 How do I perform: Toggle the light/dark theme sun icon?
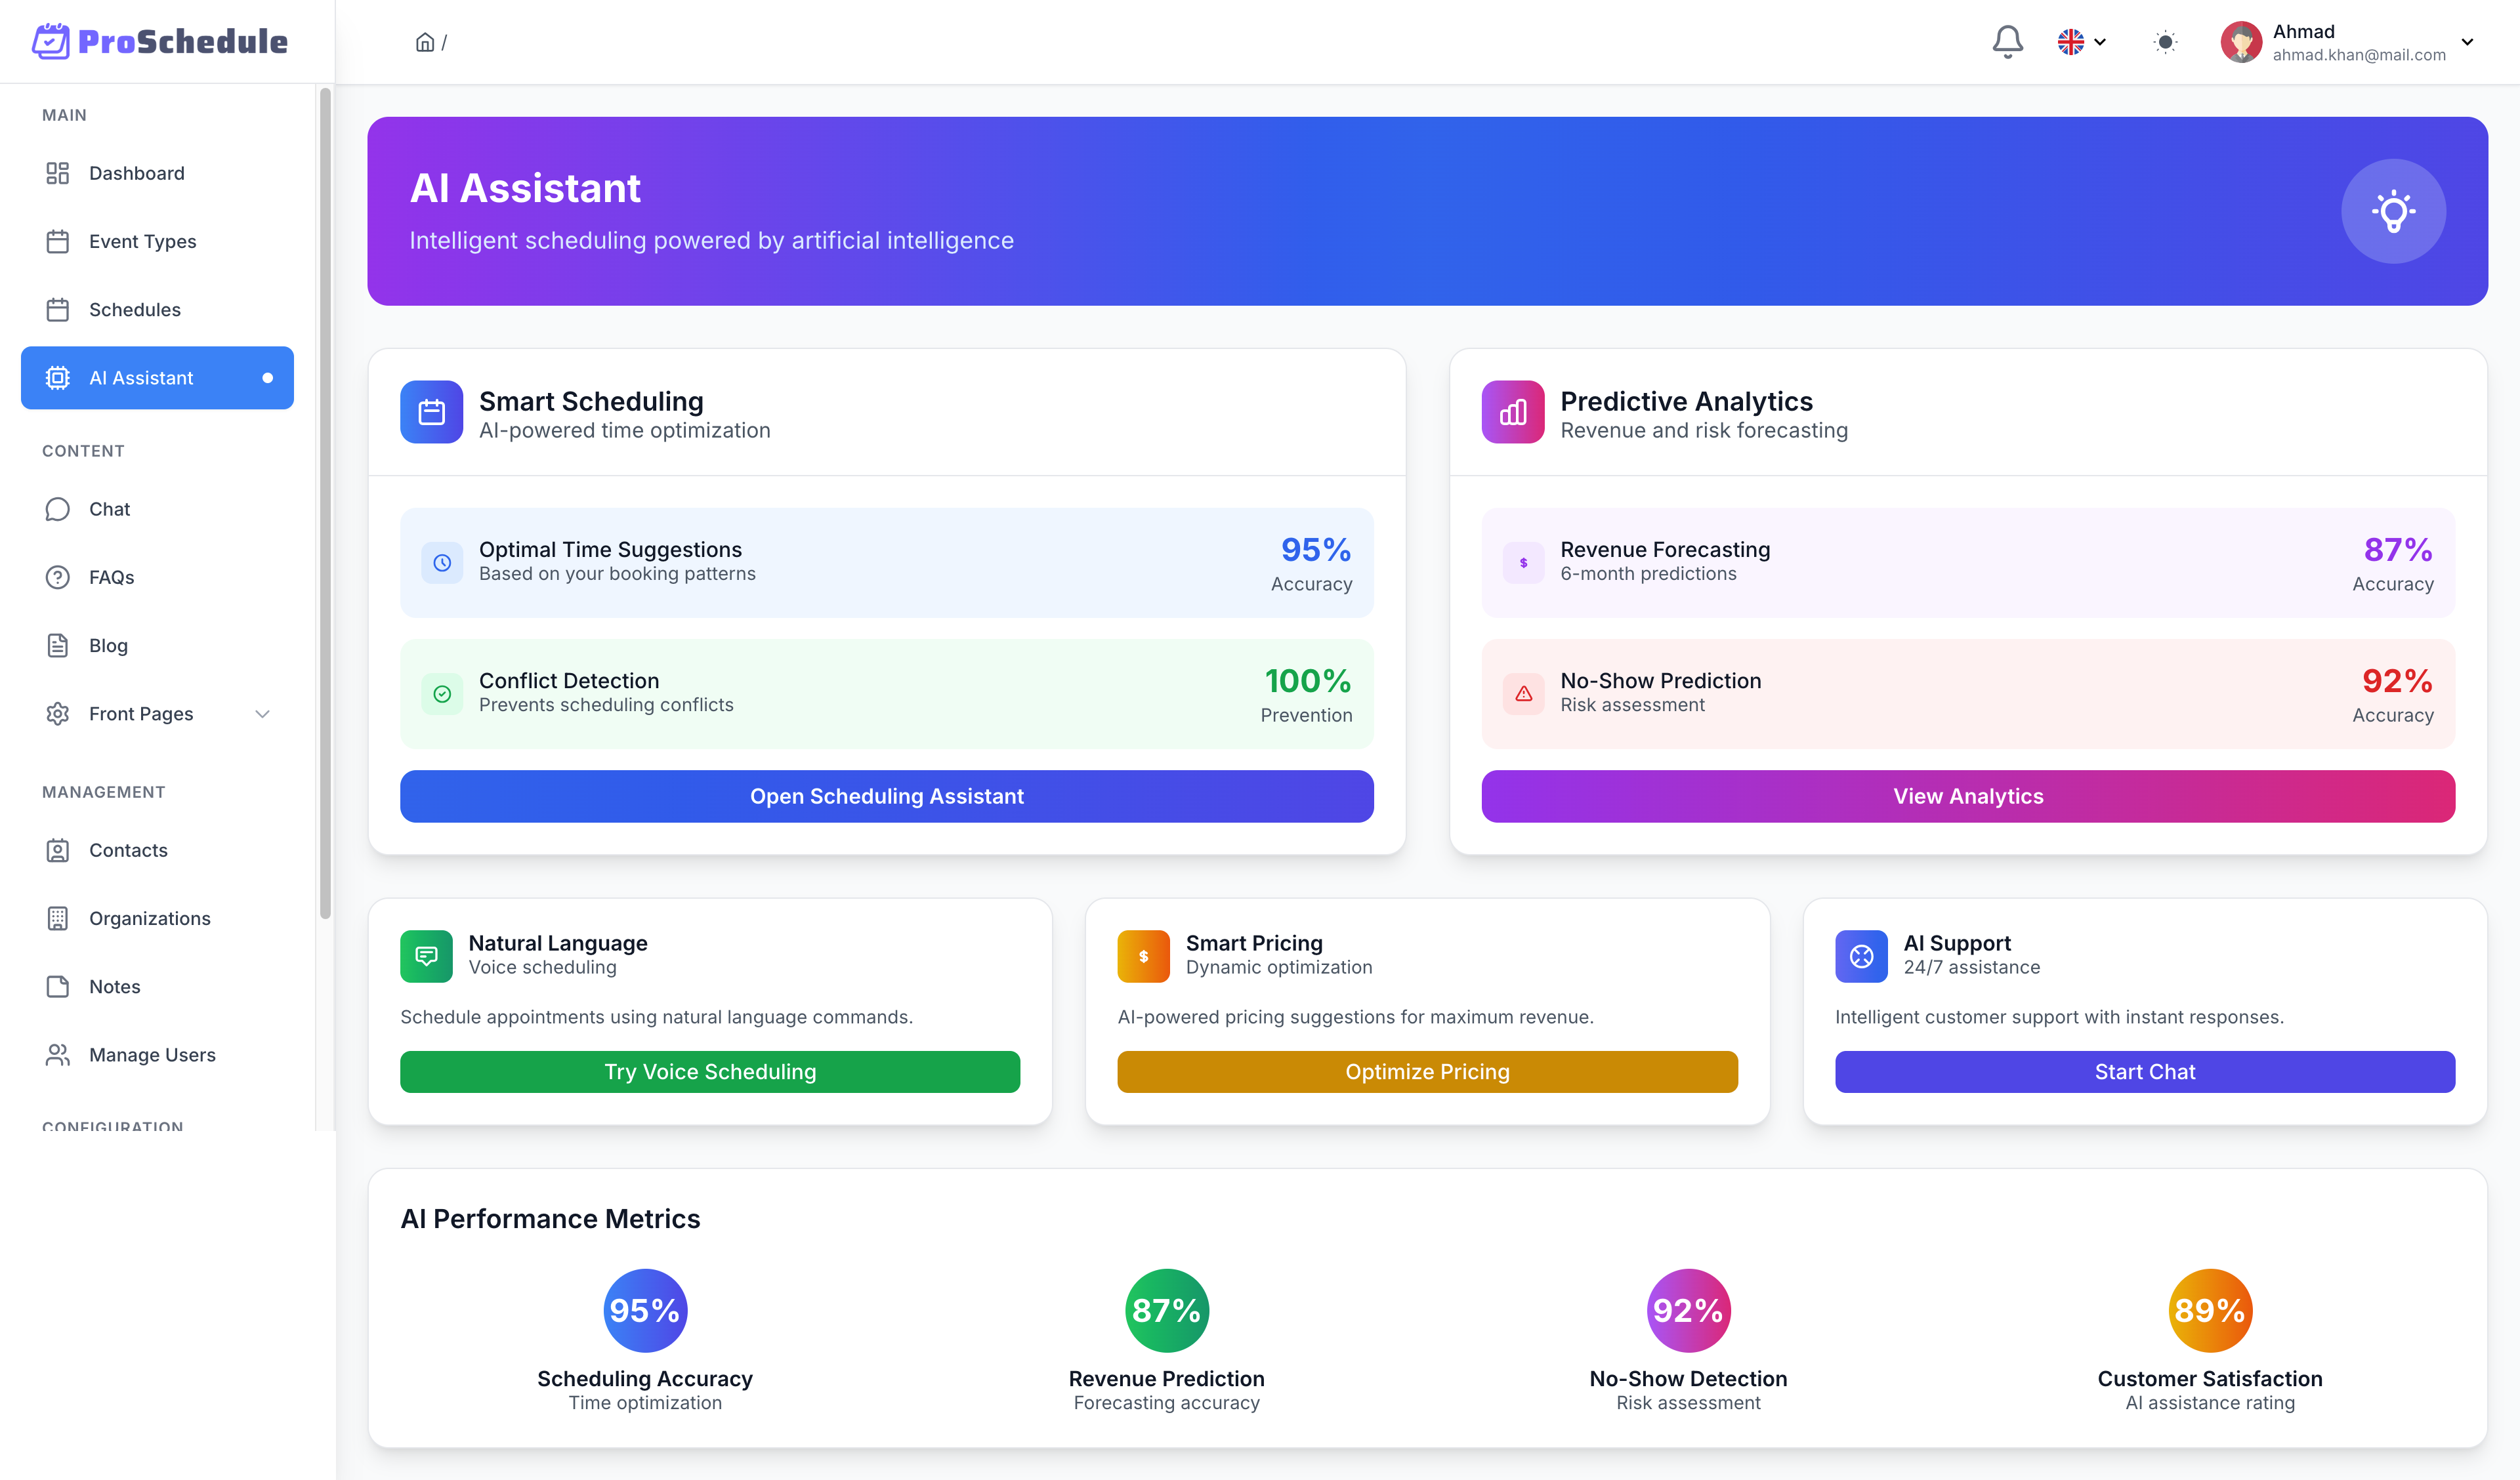tap(2164, 42)
